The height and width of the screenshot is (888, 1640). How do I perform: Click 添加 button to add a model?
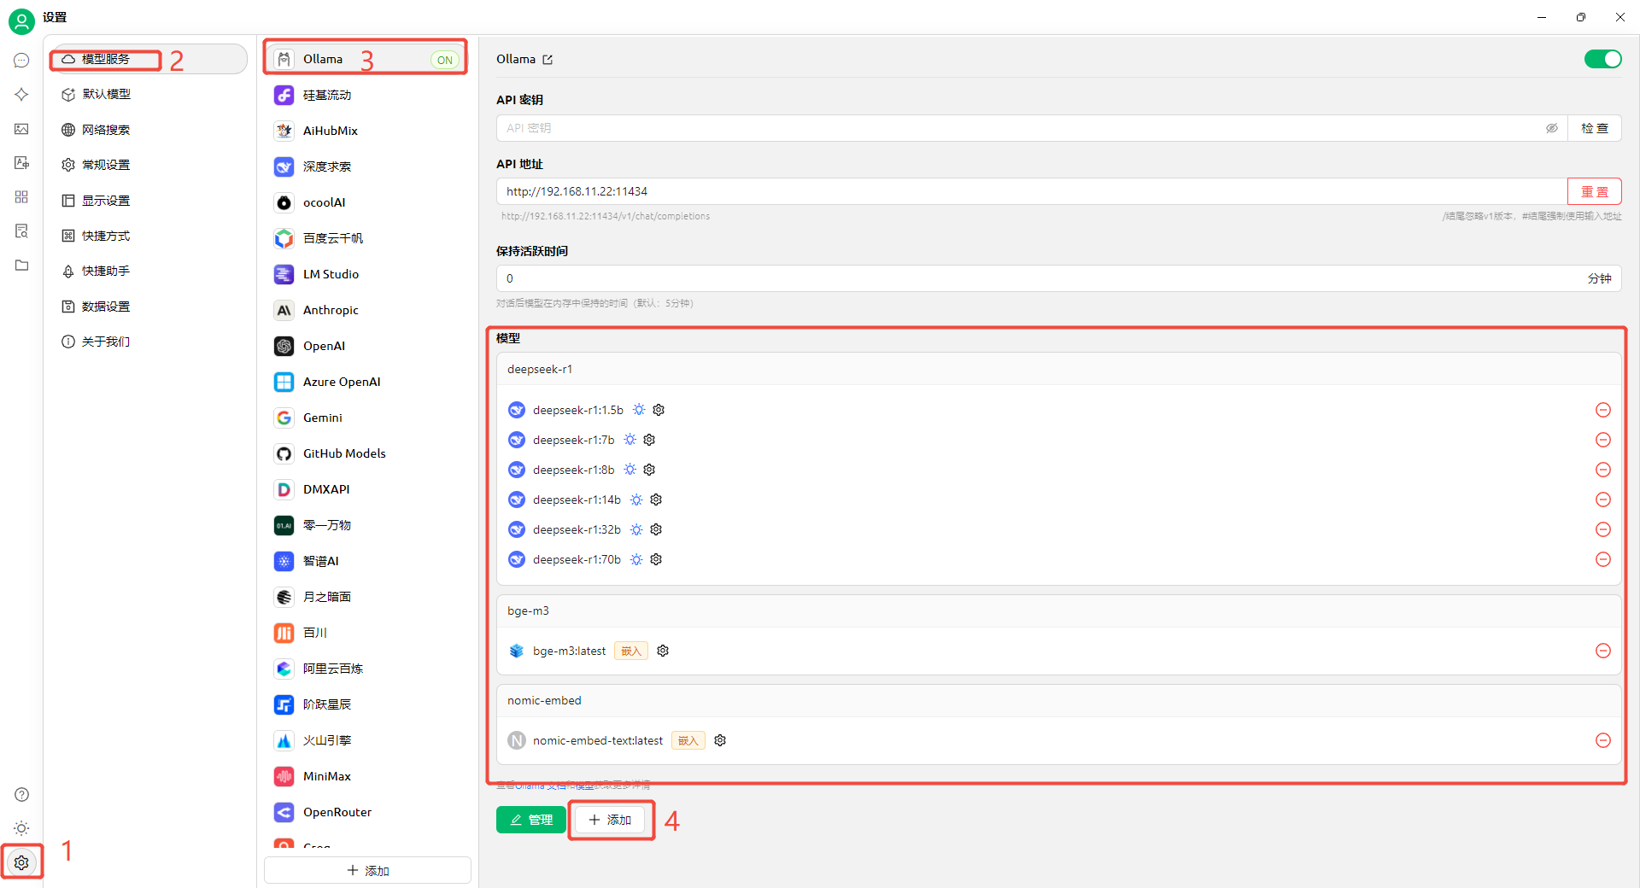pos(611,820)
